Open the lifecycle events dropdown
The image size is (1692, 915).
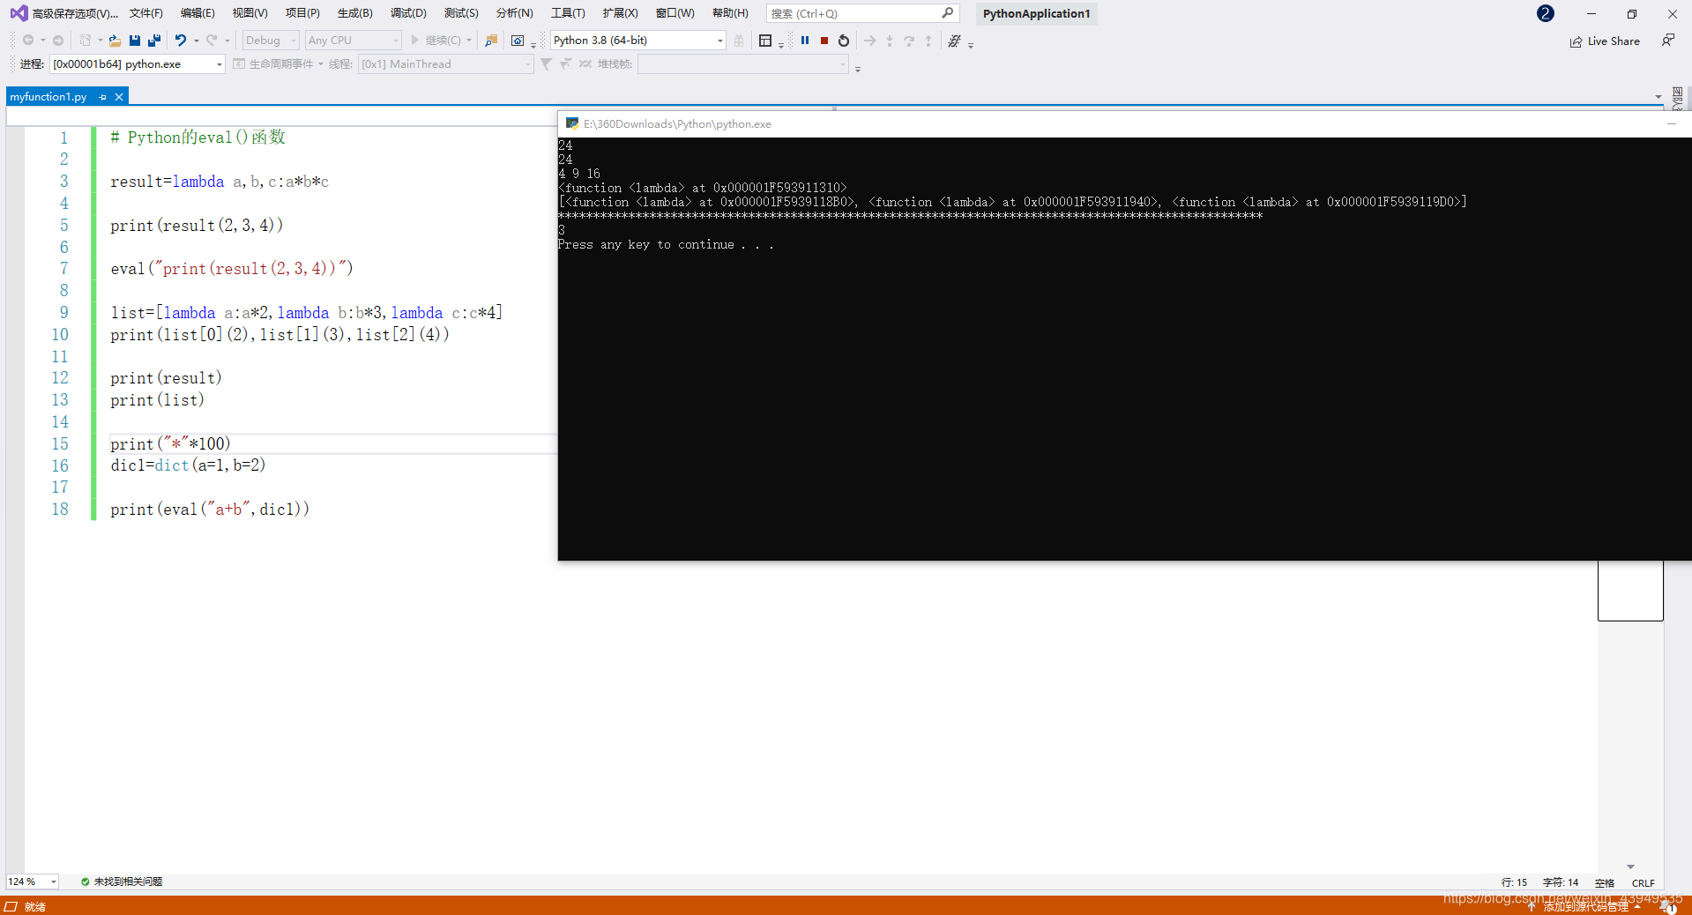[279, 63]
